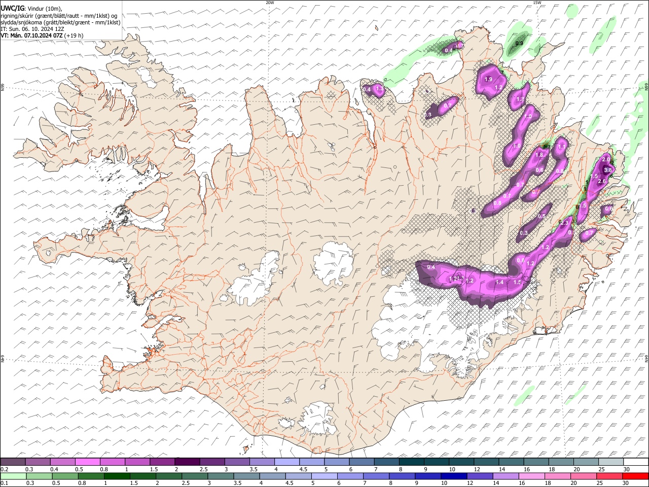Select the 1.4 precipitation value label

pyautogui.click(x=499, y=283)
